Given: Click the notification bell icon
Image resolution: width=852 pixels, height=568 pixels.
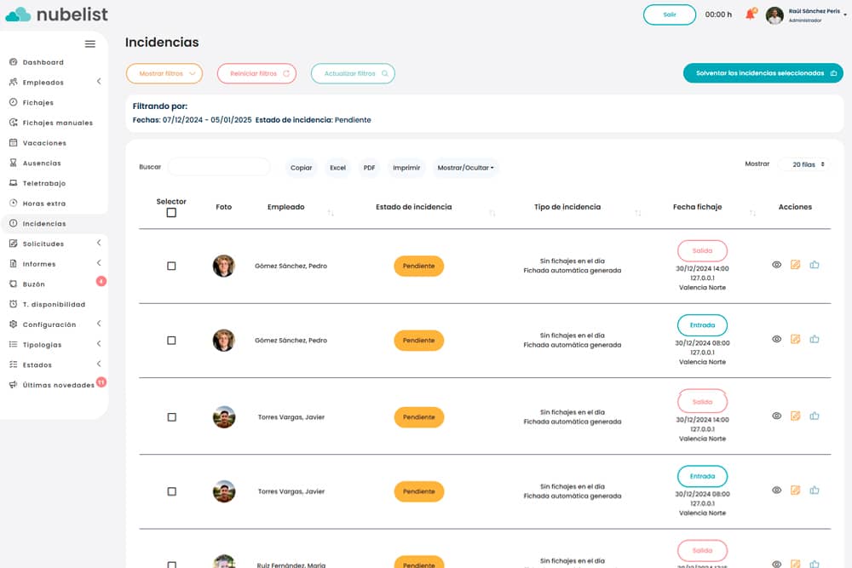Looking at the screenshot, I should (750, 14).
